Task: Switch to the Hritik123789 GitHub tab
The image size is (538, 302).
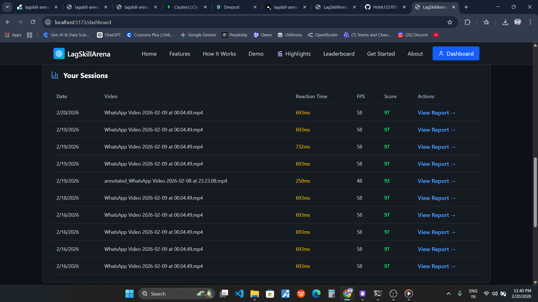Action: 385,7
